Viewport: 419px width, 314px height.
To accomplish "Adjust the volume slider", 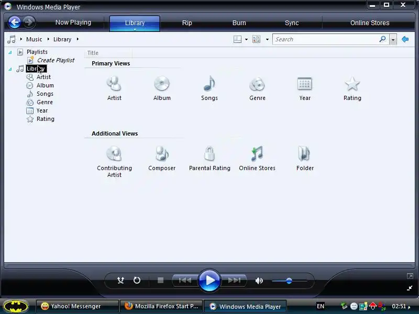I will point(290,281).
